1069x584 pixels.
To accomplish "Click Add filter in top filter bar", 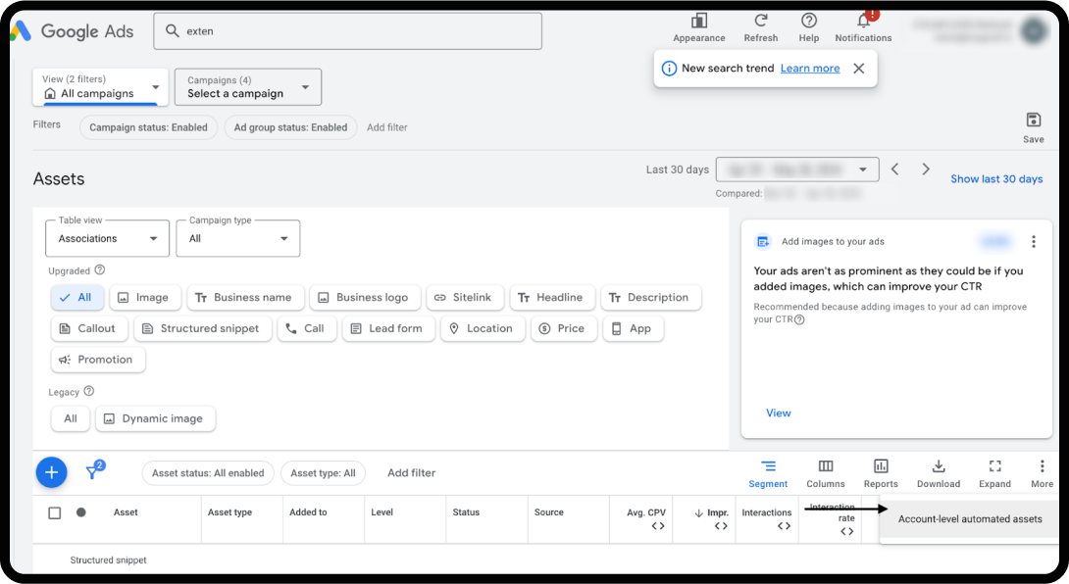I will point(386,127).
